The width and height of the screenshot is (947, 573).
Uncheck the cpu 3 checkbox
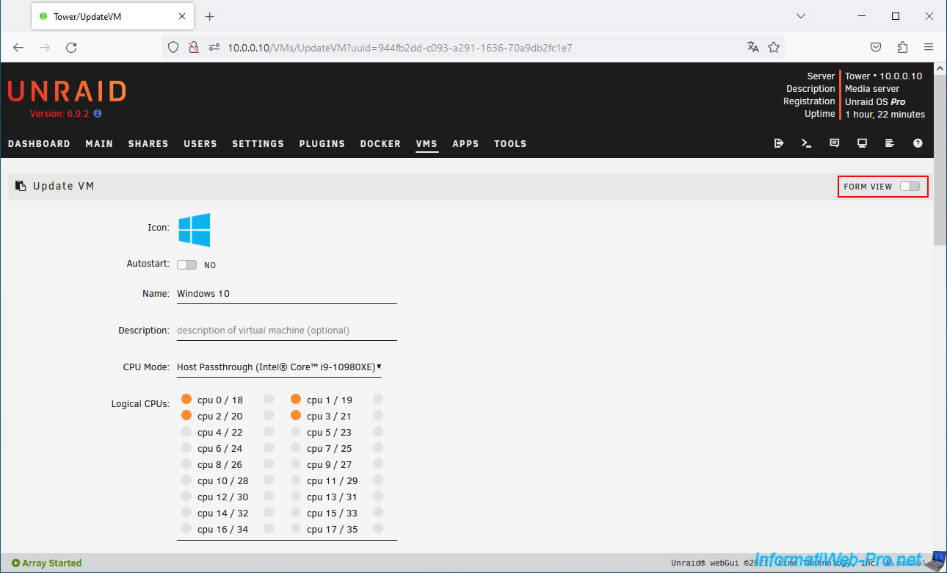point(296,416)
